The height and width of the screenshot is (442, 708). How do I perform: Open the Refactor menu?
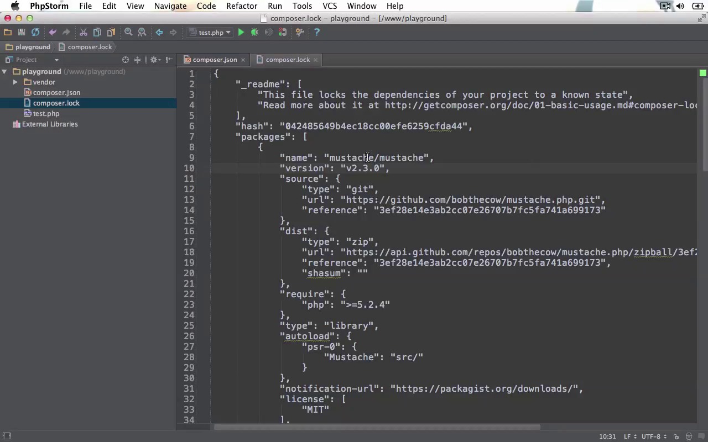click(x=241, y=6)
